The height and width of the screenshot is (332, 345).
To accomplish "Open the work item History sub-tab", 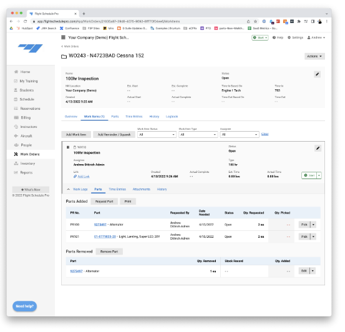I will (162, 189).
